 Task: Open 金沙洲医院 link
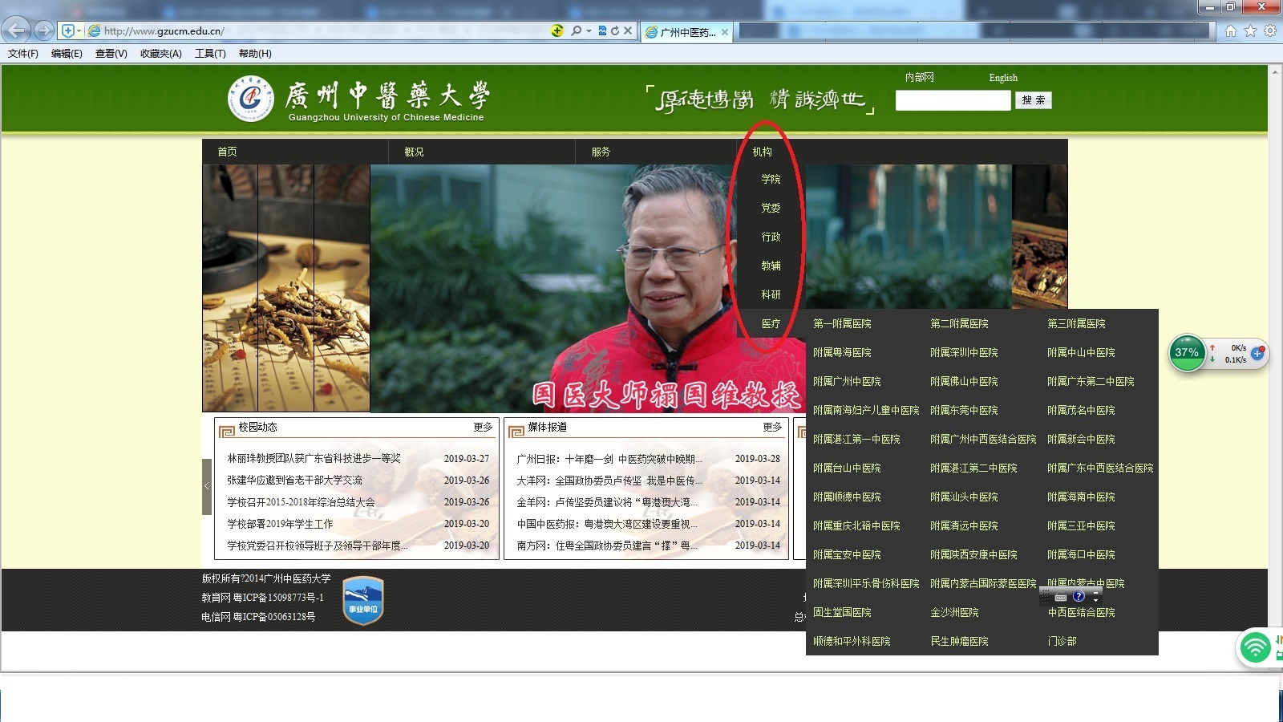(954, 612)
